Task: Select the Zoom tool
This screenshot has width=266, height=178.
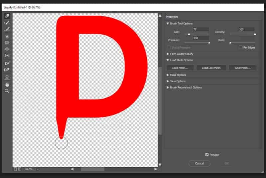Action: click(7, 91)
